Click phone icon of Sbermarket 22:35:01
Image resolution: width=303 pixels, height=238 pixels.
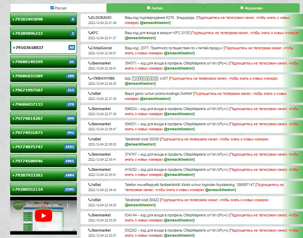point(90,169)
